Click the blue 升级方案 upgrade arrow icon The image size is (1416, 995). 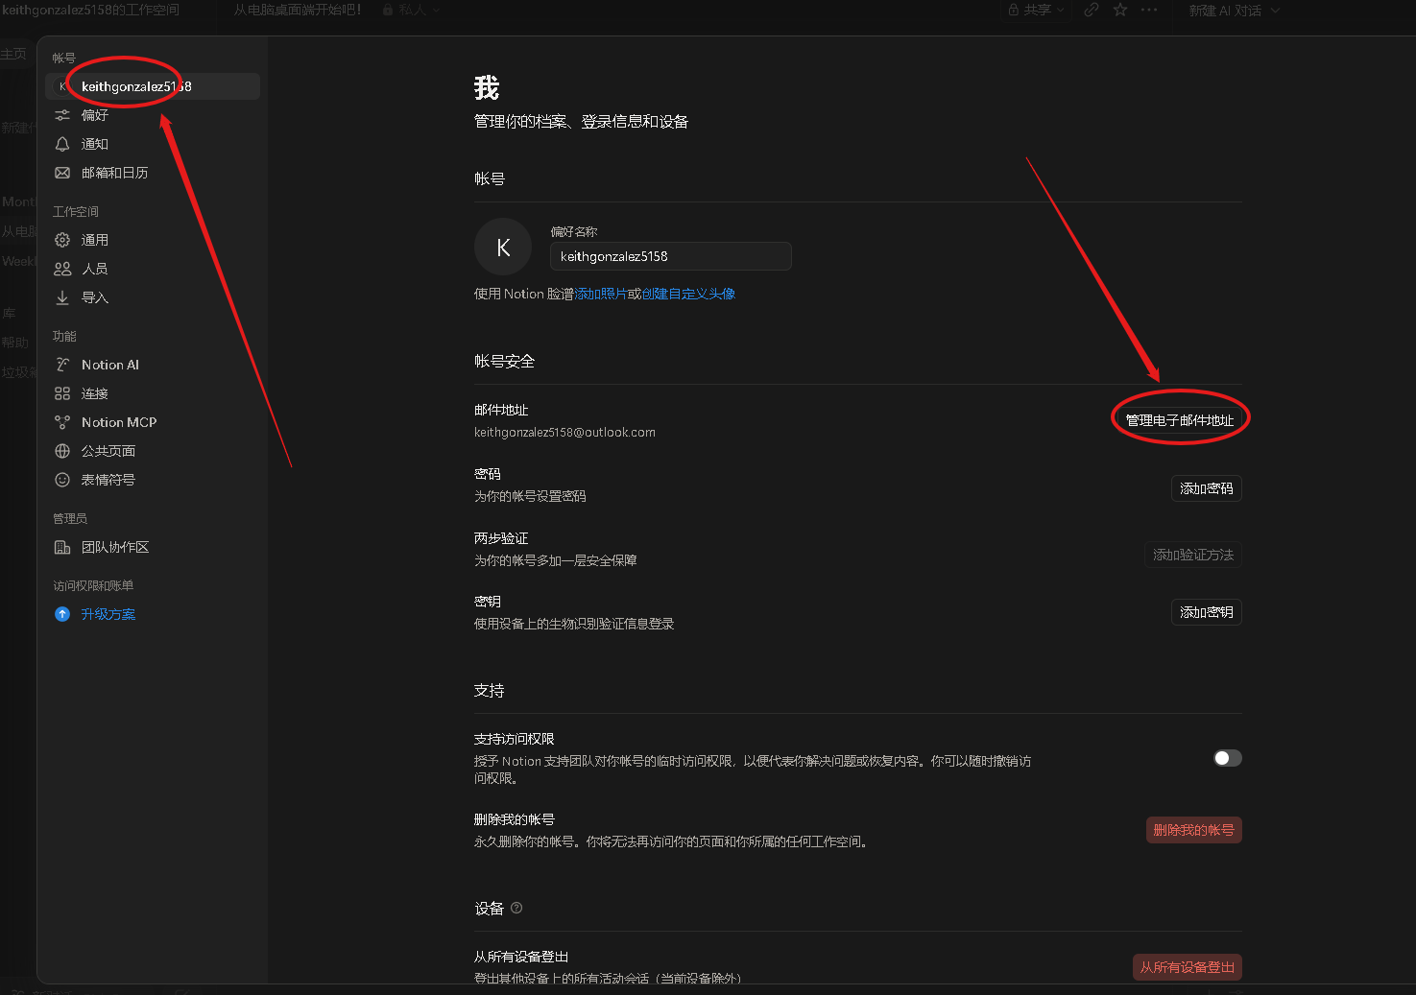[x=62, y=614]
